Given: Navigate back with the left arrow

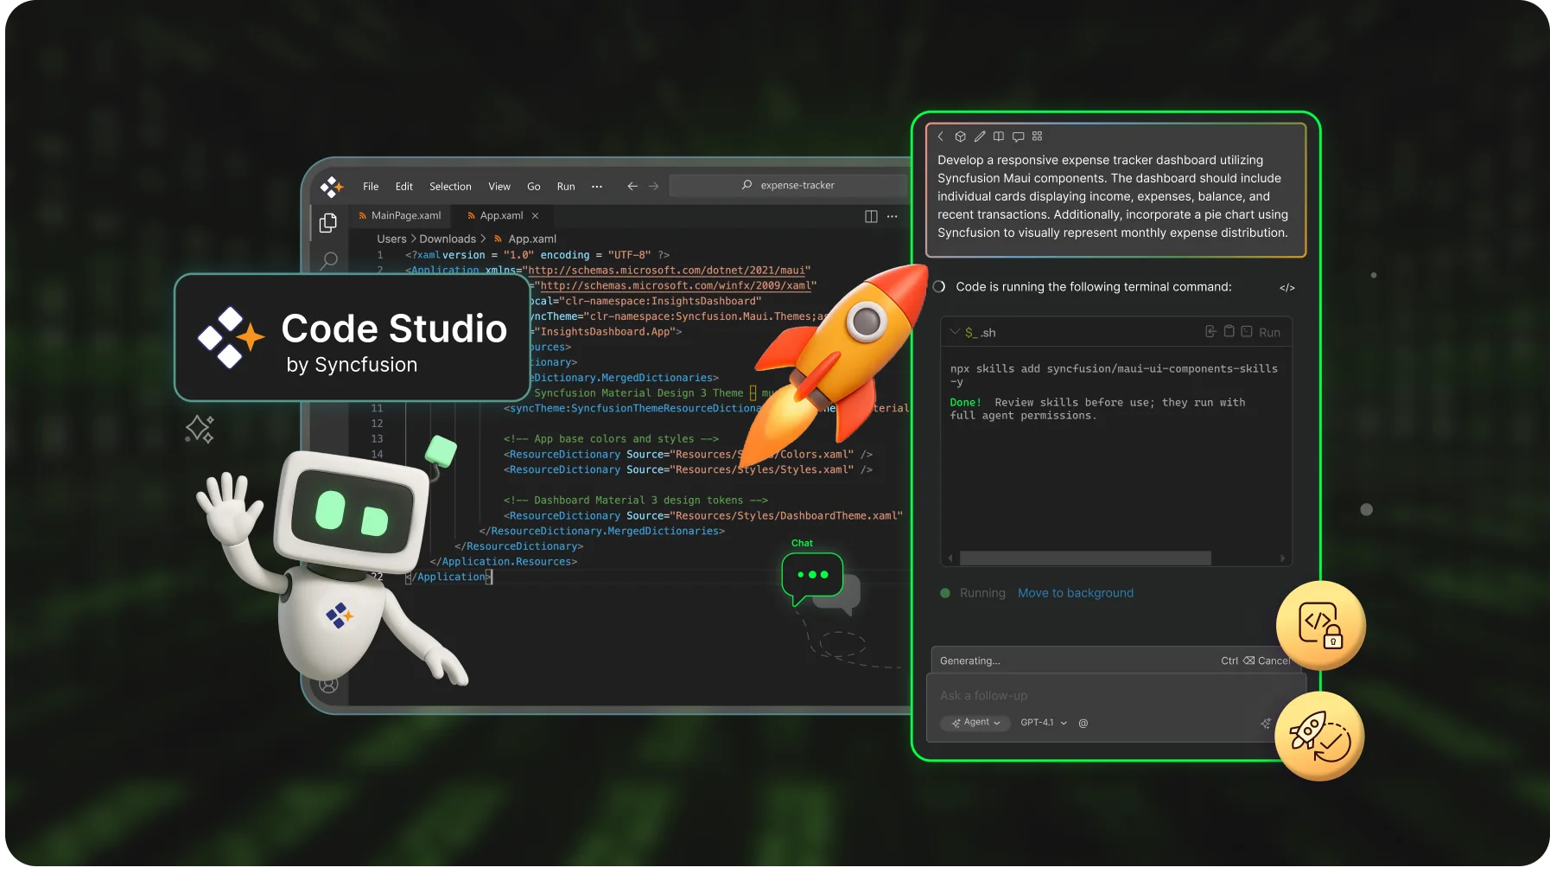Looking at the screenshot, I should click(632, 186).
